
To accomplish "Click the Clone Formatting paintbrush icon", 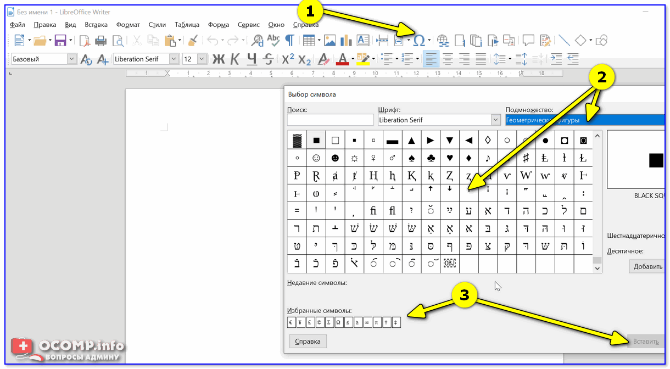I will point(193,40).
